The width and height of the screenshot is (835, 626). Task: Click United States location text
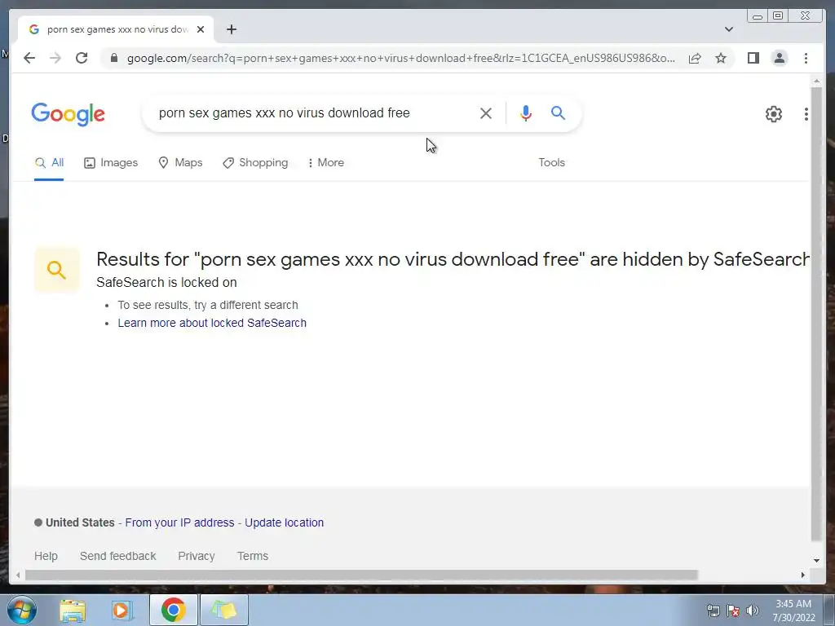pos(80,522)
